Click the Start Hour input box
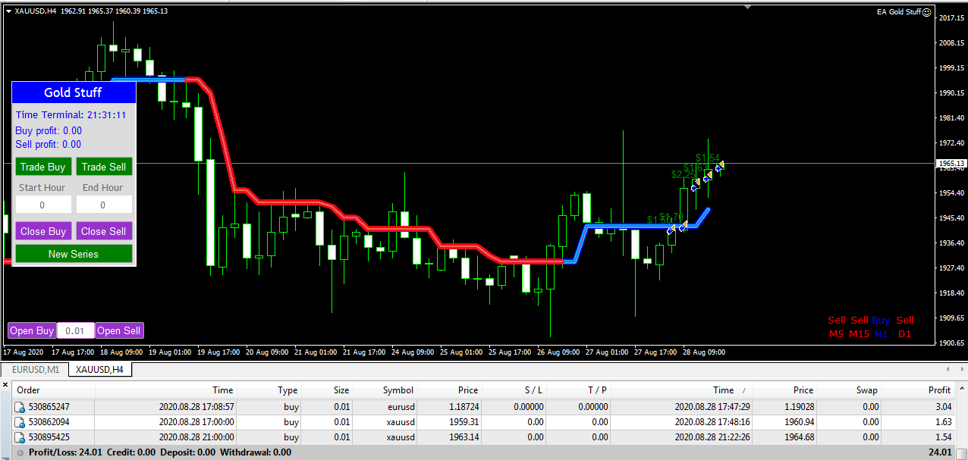The width and height of the screenshot is (968, 460). tap(43, 204)
